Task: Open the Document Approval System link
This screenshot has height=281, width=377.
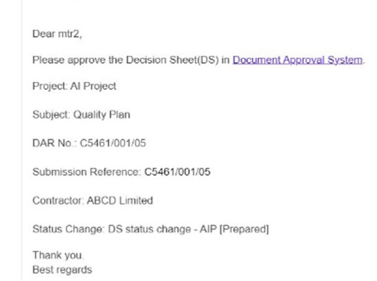Action: (x=297, y=60)
